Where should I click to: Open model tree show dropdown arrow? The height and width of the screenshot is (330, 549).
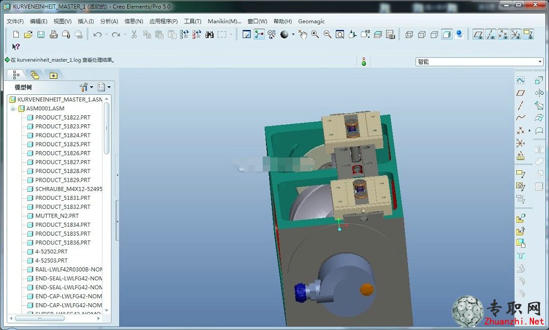(x=109, y=87)
